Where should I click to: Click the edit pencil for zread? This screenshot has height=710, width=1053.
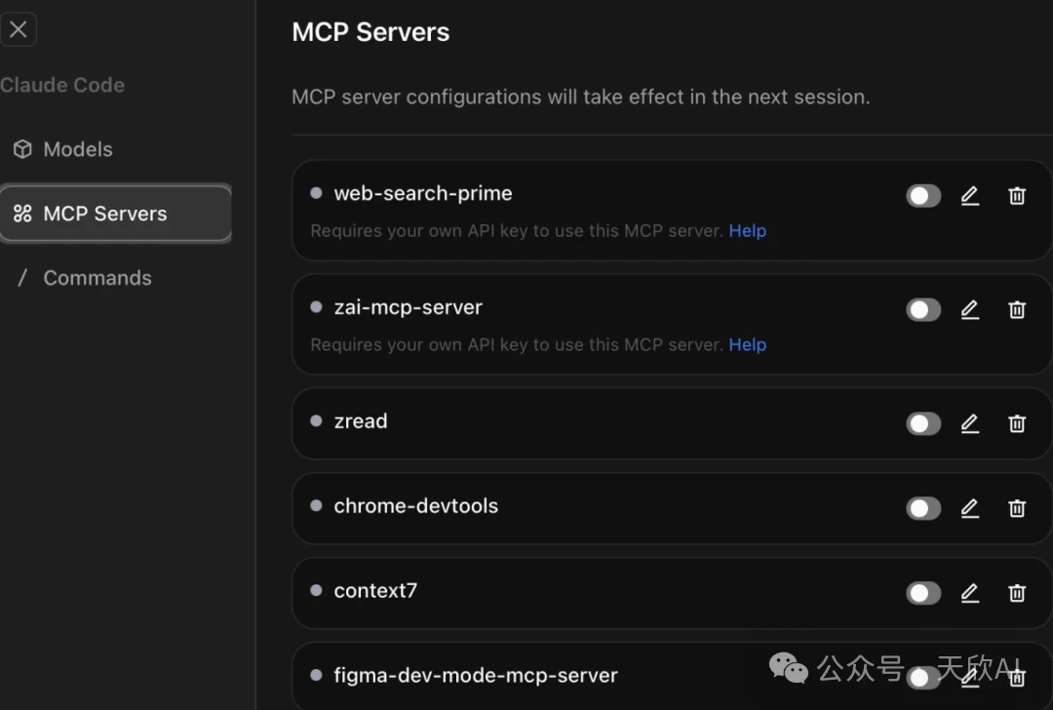click(x=969, y=424)
